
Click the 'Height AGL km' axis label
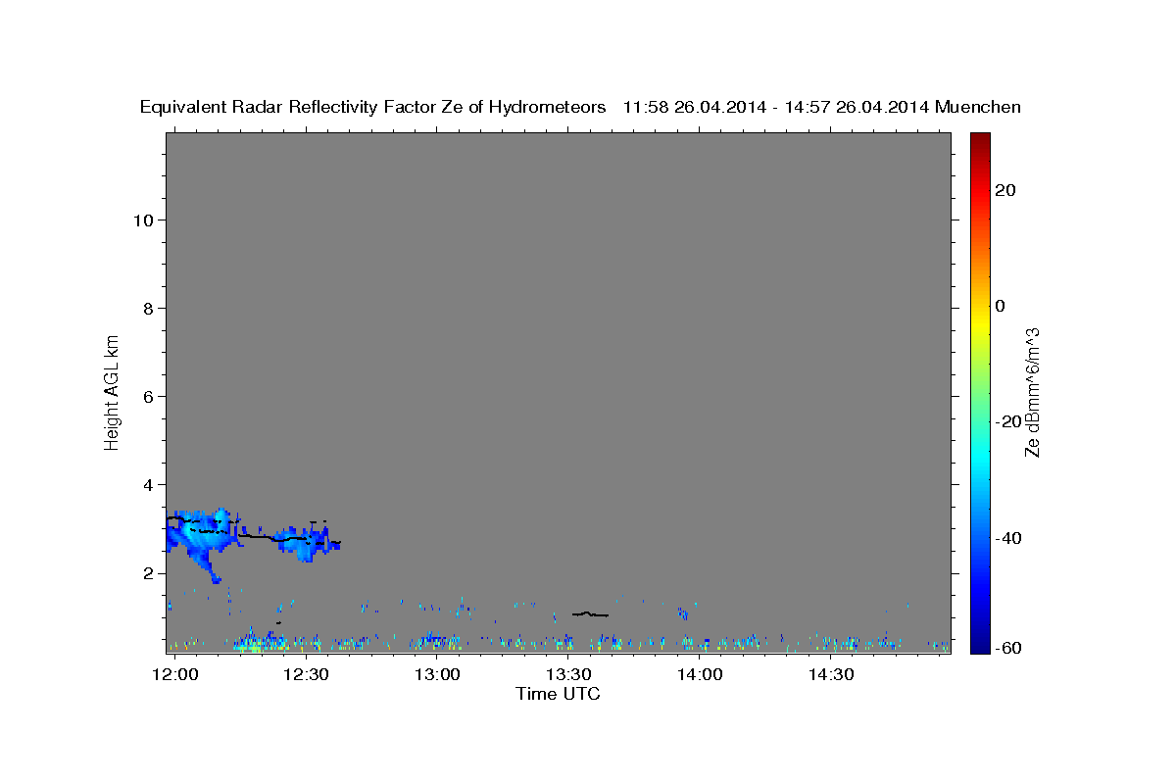pos(112,391)
